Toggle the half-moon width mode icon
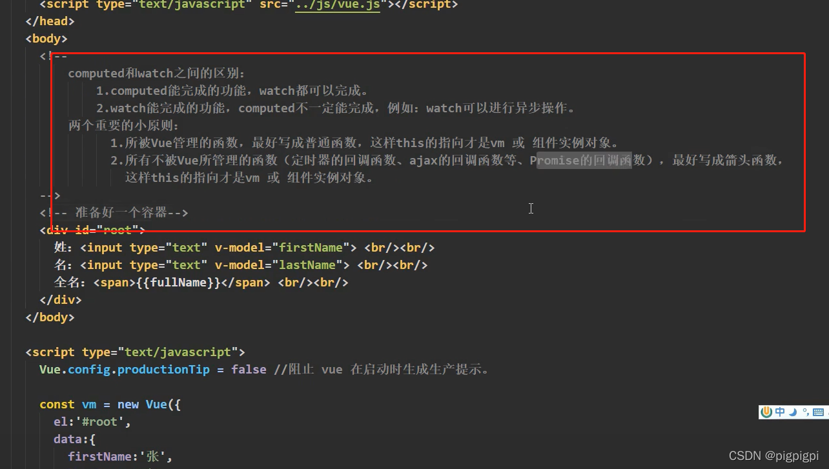The image size is (829, 469). point(793,412)
